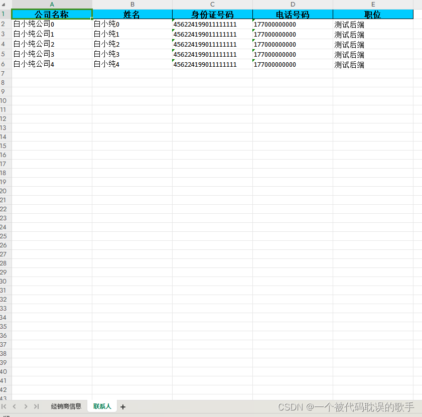
Task: Switch to the 经销商信息 sheet tab
Action: point(66,406)
